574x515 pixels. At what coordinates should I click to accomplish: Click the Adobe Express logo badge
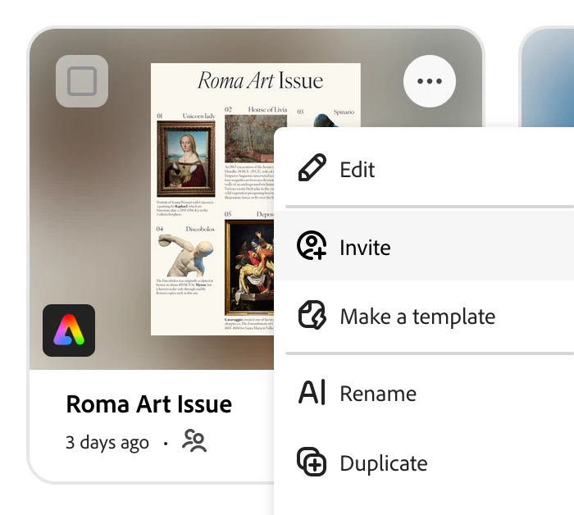(x=69, y=330)
